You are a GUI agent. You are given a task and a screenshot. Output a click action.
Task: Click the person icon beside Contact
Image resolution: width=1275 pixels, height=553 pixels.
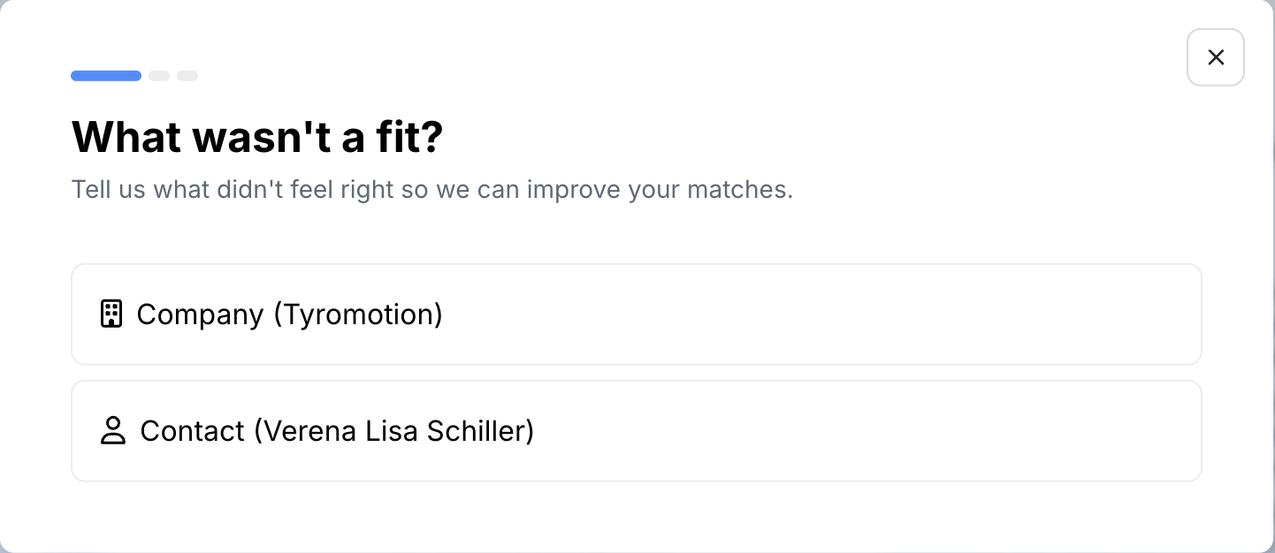(x=112, y=431)
